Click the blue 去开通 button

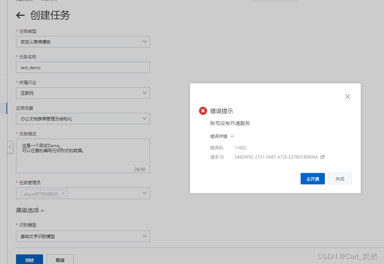click(x=312, y=178)
